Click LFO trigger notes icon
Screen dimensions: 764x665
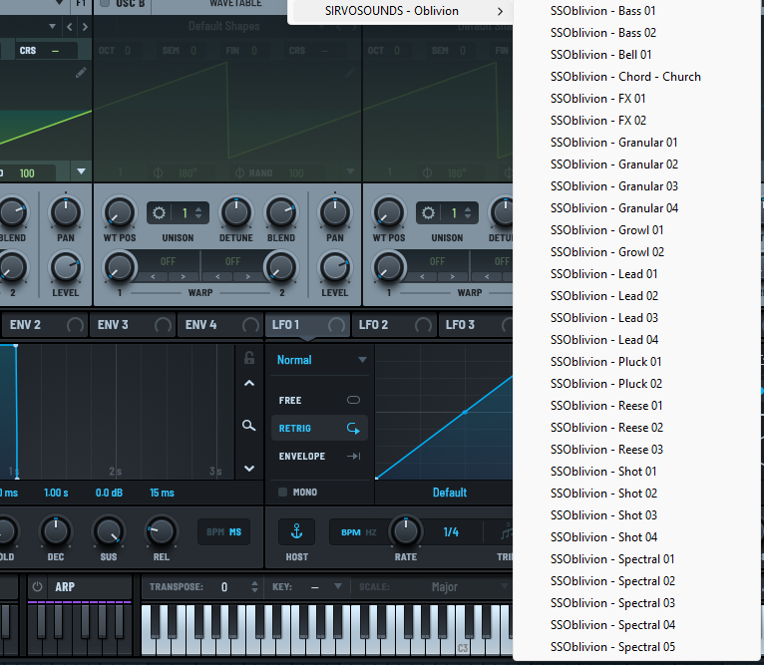click(x=507, y=531)
